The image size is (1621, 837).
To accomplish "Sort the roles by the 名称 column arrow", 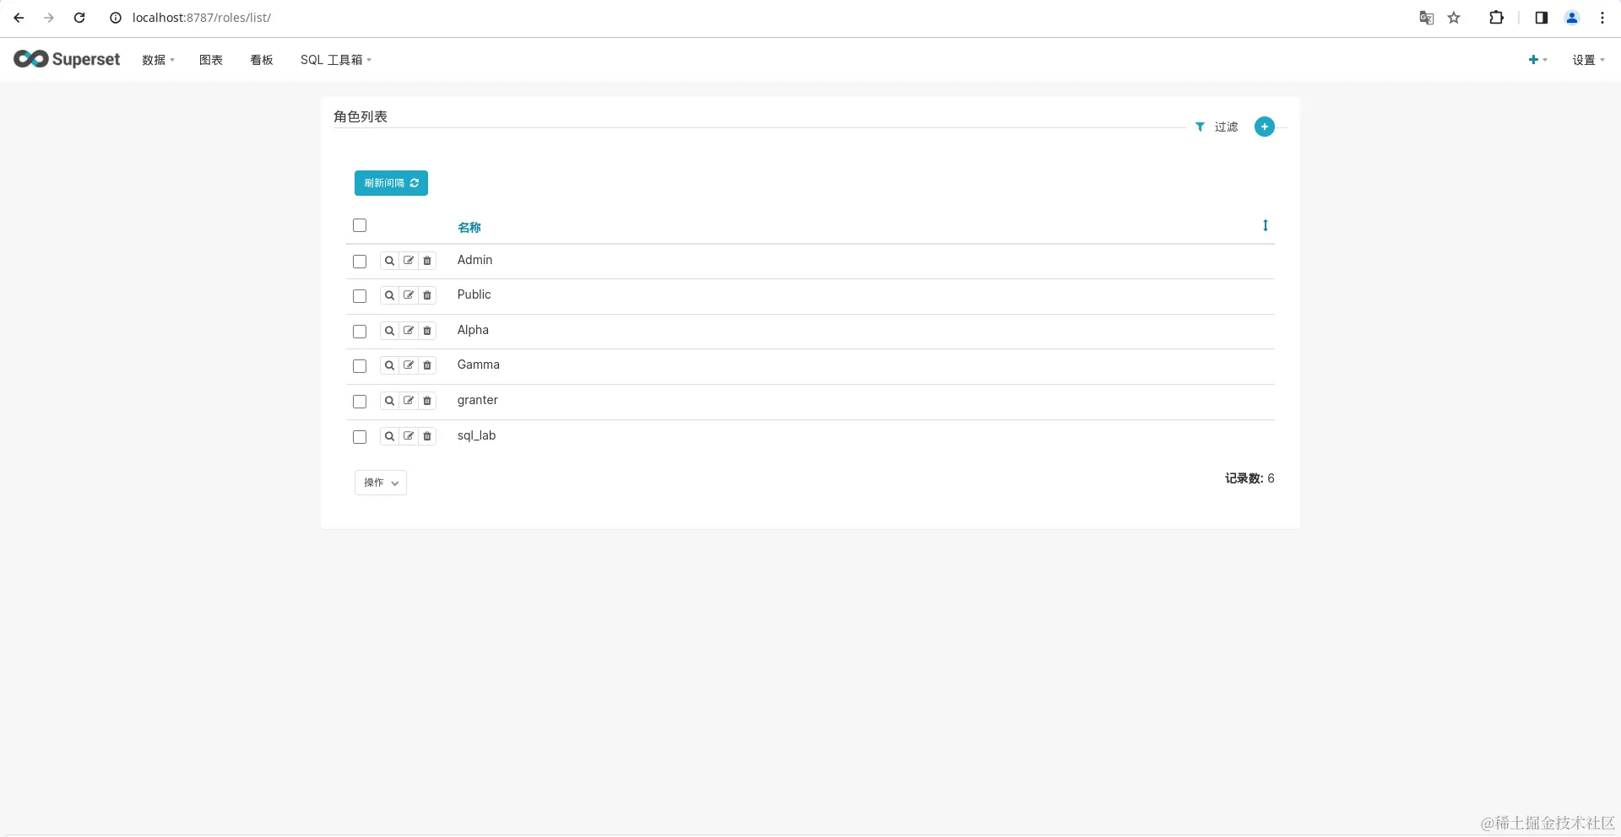I will coord(1265,225).
